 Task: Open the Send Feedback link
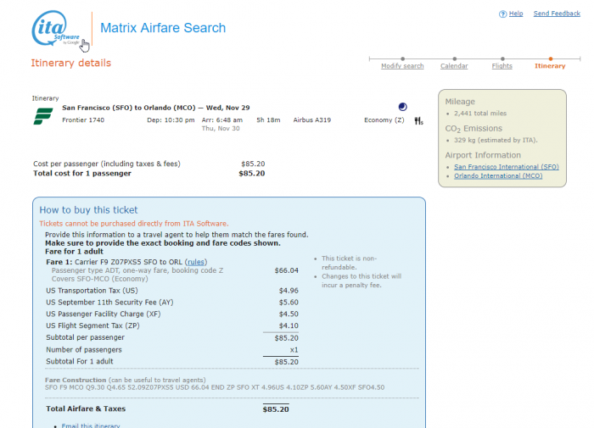point(557,14)
